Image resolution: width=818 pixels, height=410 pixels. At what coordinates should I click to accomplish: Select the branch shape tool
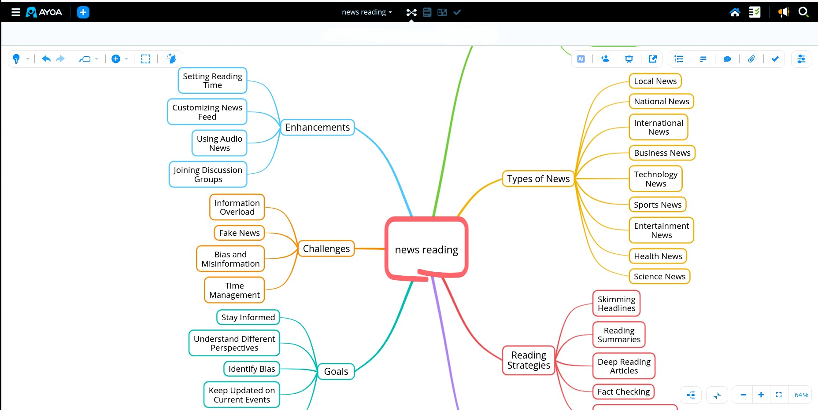pos(85,59)
